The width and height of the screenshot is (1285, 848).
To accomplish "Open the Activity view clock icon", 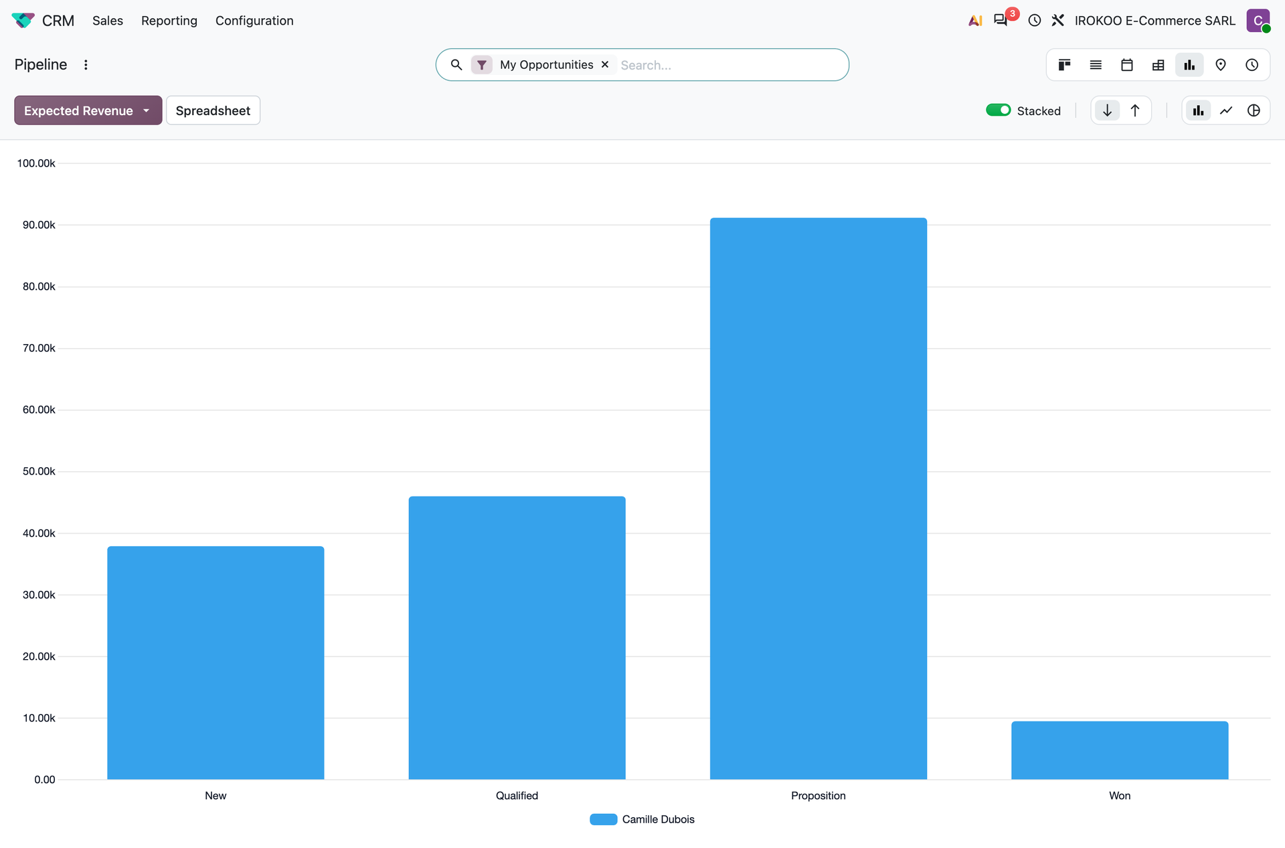I will click(1252, 65).
